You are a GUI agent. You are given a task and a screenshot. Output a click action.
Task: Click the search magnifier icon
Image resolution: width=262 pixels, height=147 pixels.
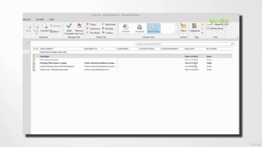232,44
